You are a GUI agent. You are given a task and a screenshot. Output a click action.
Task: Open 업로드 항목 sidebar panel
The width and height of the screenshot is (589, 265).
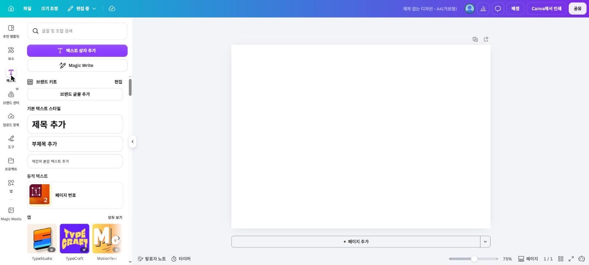(11, 120)
